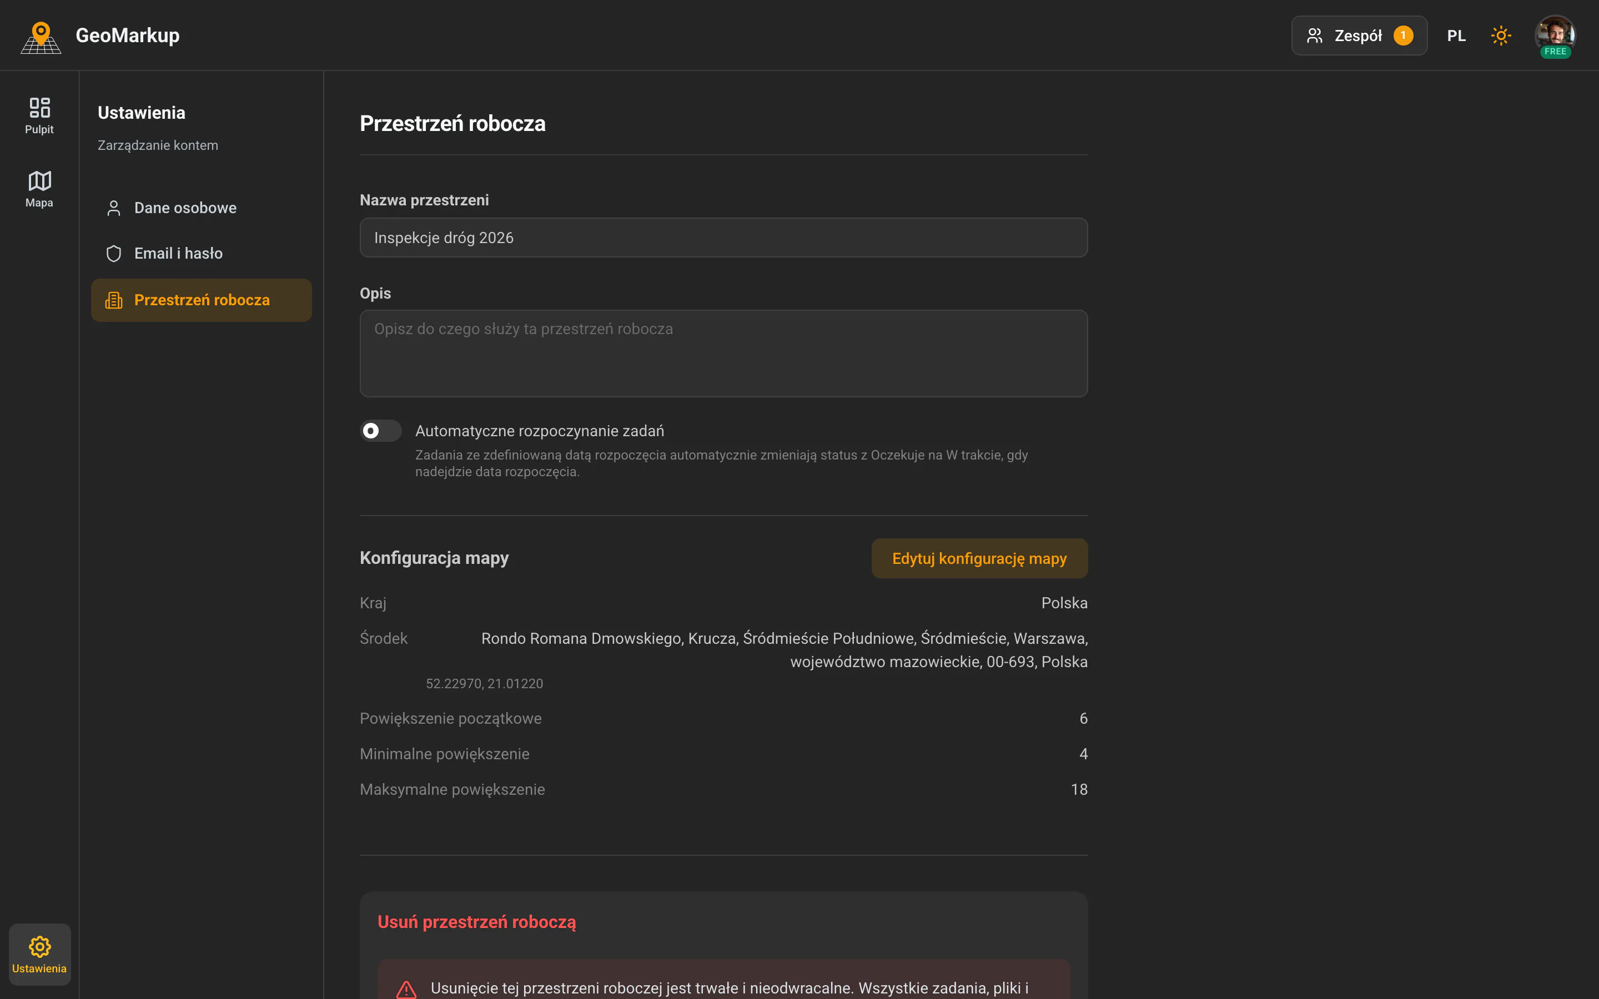
Task: Select Przestrzeń robocza settings section
Action: pyautogui.click(x=202, y=300)
